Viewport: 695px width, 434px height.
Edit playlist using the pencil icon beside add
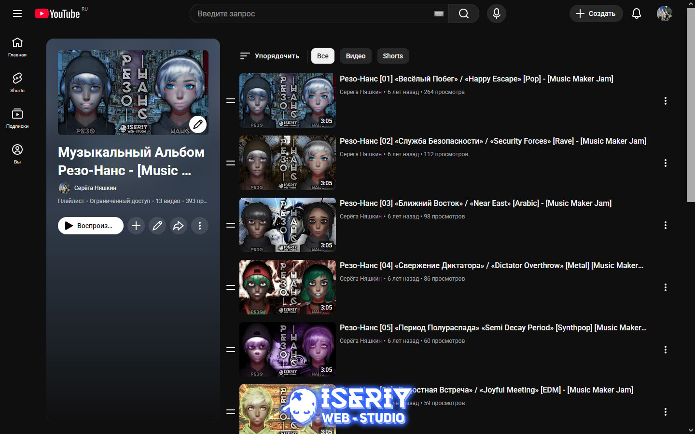pyautogui.click(x=157, y=226)
